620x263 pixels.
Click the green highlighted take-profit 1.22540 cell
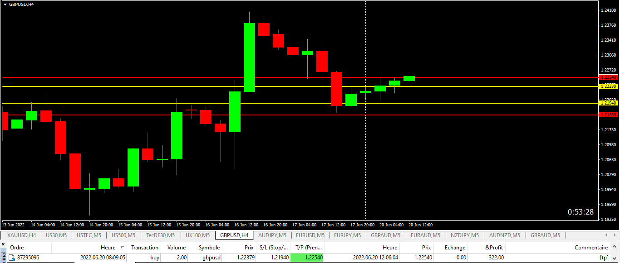click(x=307, y=258)
